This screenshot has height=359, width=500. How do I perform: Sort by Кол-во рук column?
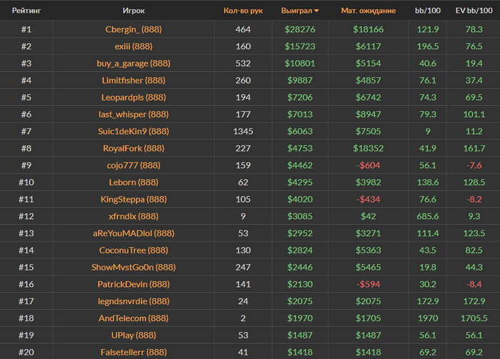point(243,11)
